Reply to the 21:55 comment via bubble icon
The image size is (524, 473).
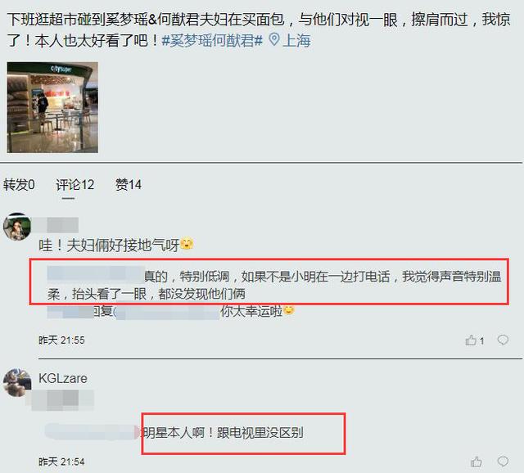pos(503,340)
